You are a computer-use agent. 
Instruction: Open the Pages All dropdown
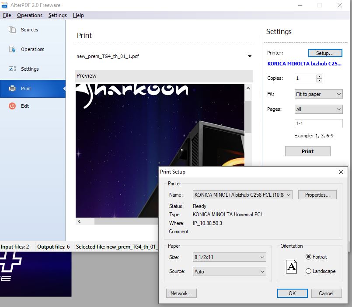coord(319,109)
